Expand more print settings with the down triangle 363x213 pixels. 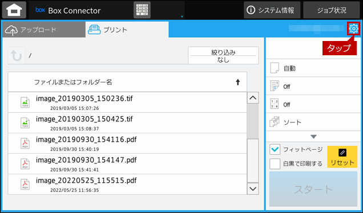(313, 137)
